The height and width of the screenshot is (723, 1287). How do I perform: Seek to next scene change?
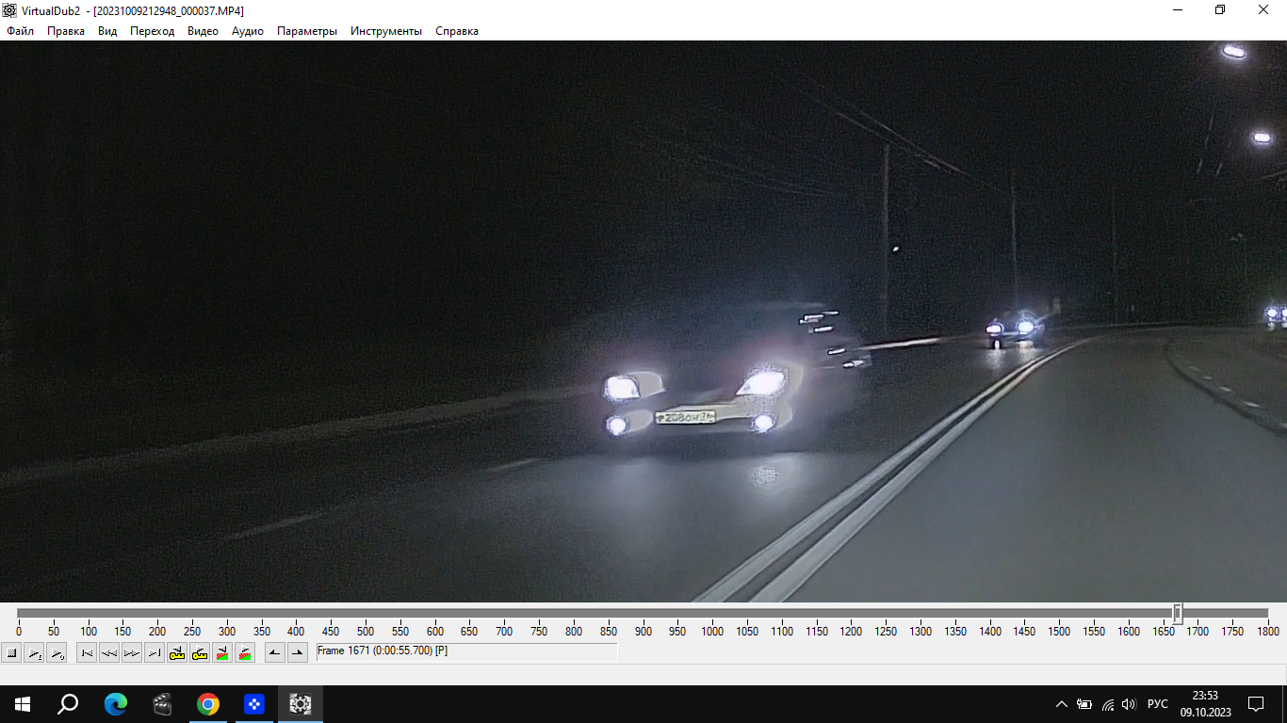(245, 652)
